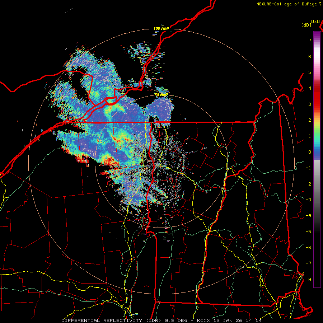Click the 100 NMI range ring label
Screen dimensions: 323x323
[x=161, y=28]
